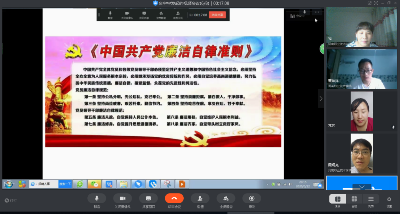Click lock icon beside meeting title
The width and height of the screenshot is (400, 214).
(x=155, y=3)
